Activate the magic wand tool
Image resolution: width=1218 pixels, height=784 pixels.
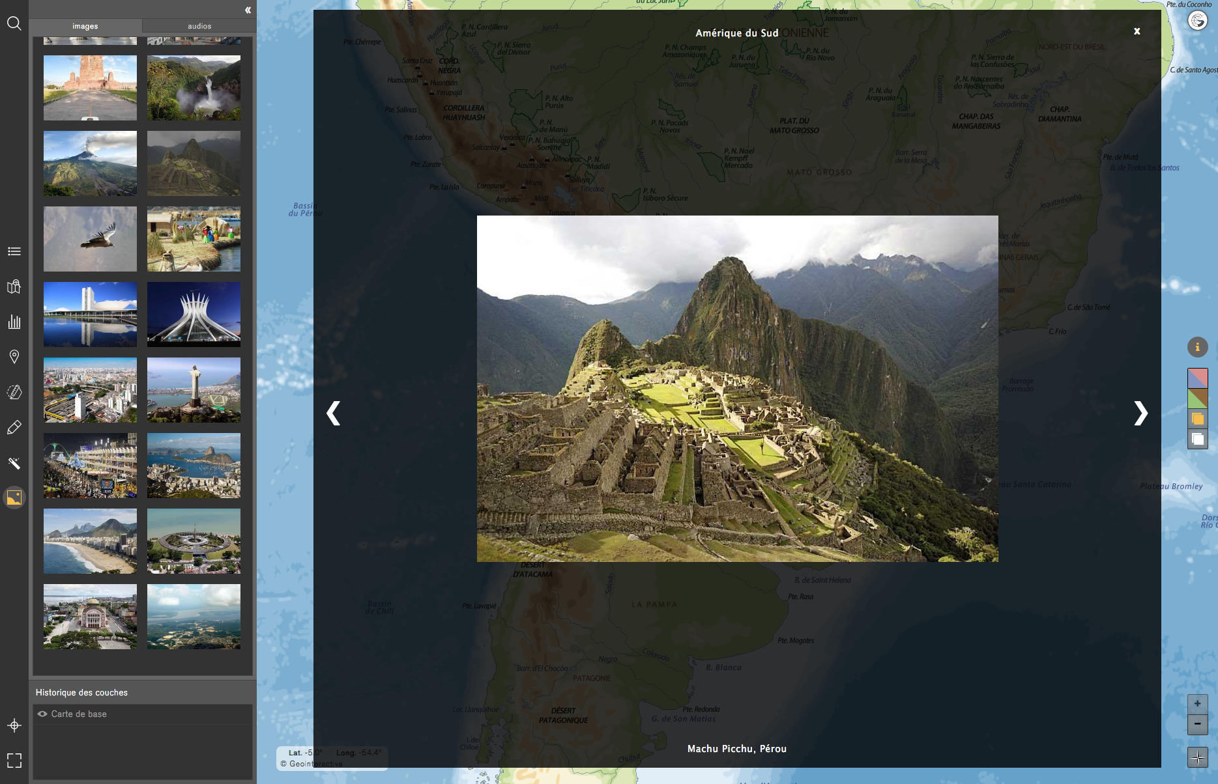point(14,463)
